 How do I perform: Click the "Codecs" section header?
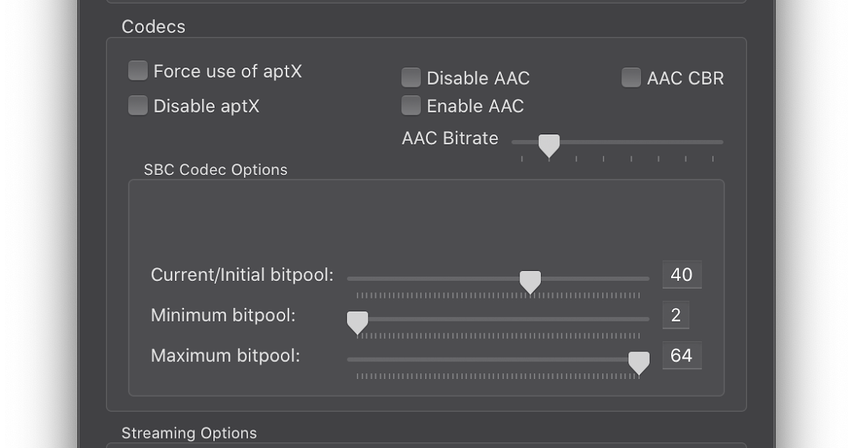pyautogui.click(x=153, y=26)
